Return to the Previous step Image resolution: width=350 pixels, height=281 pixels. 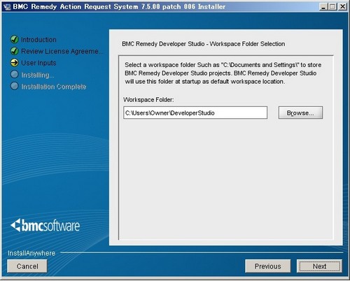[x=268, y=266]
